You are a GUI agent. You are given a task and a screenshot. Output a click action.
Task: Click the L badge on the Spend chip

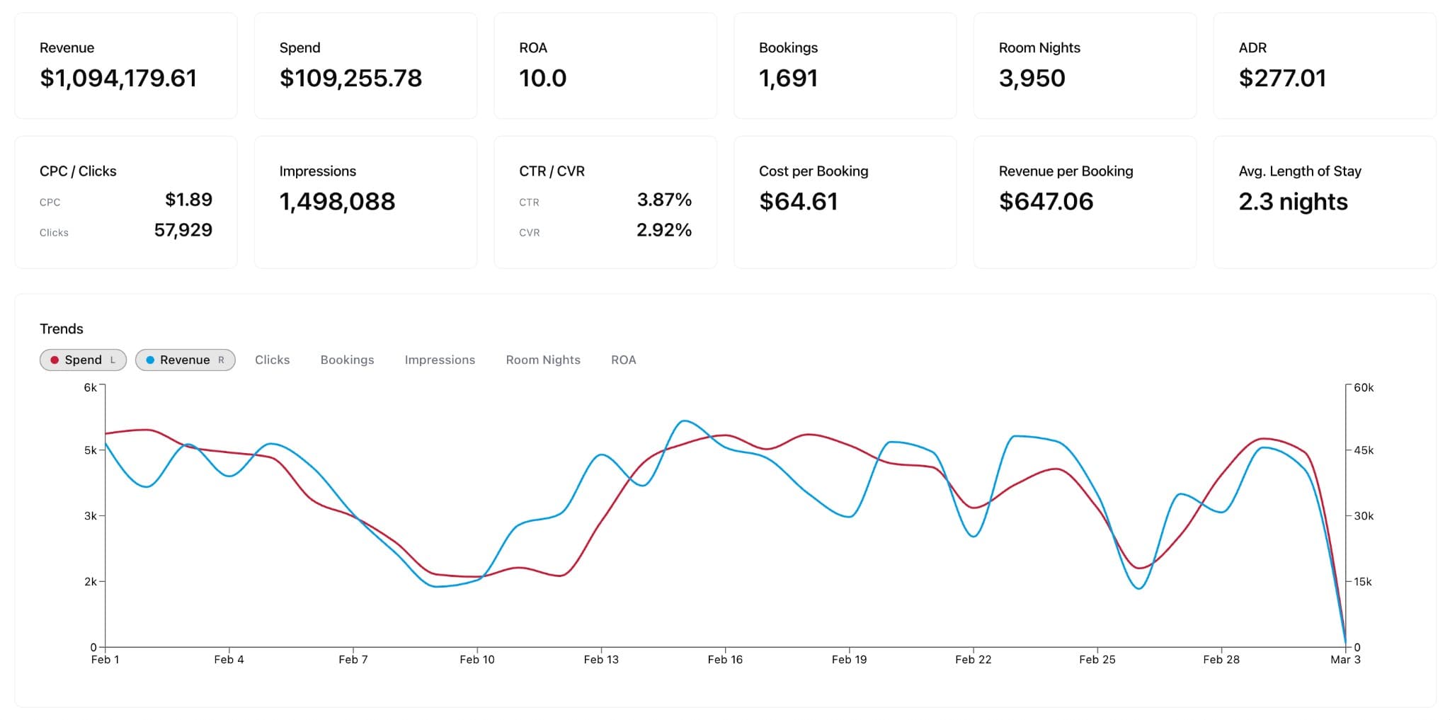pyautogui.click(x=113, y=360)
